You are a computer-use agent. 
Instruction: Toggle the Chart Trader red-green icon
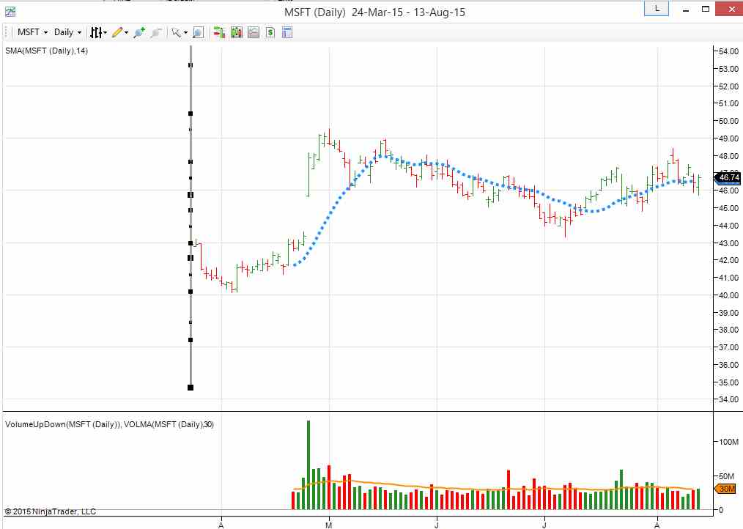click(x=219, y=32)
